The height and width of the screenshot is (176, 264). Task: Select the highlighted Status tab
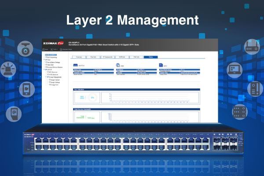tap(150, 57)
